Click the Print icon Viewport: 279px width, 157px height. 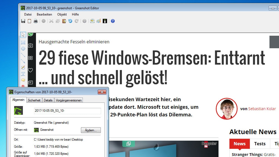point(36,21)
